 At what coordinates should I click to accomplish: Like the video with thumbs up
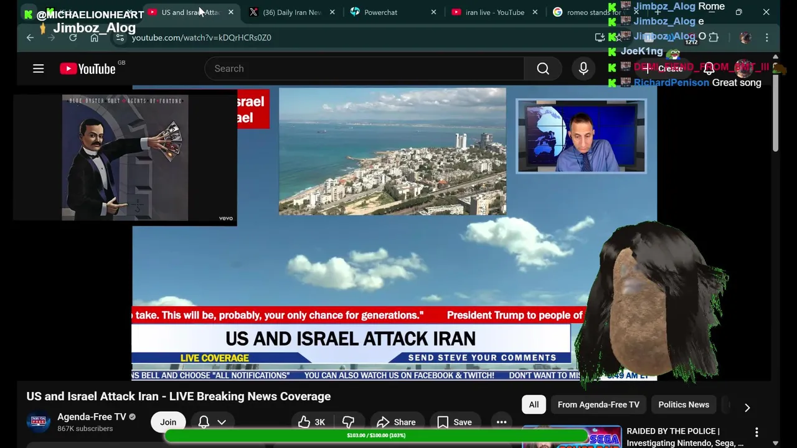tap(311, 422)
